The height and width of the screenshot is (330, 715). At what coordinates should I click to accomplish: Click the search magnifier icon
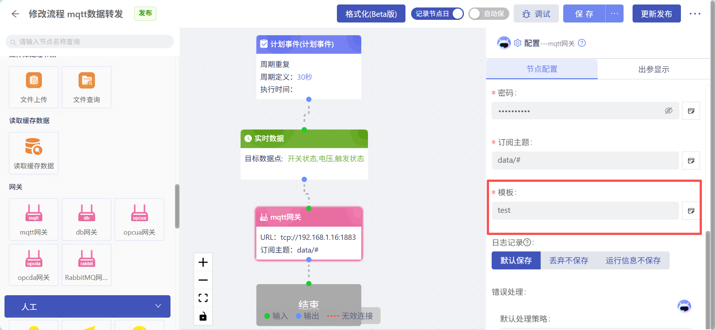tap(13, 42)
